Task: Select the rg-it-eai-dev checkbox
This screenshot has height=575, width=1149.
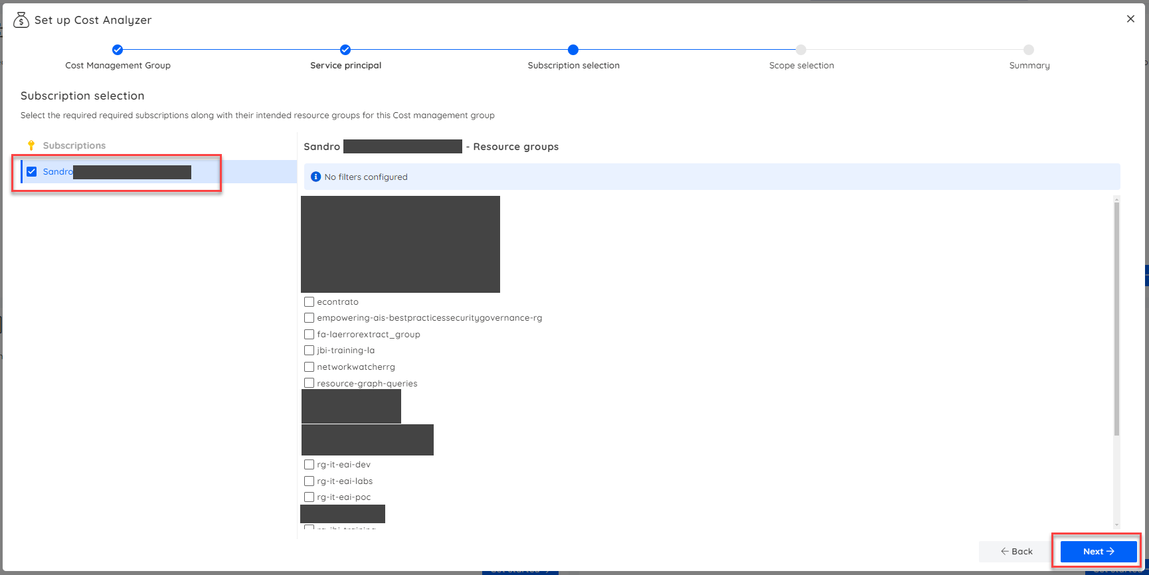Action: (309, 465)
